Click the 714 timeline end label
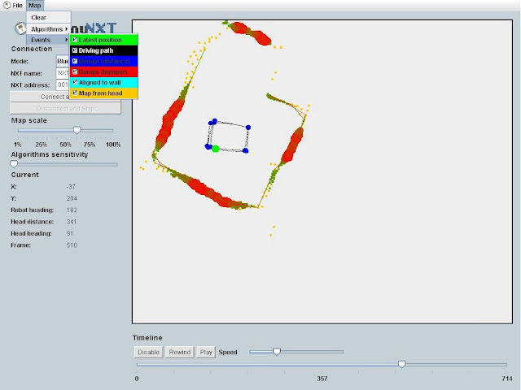521x390 pixels. (x=507, y=379)
